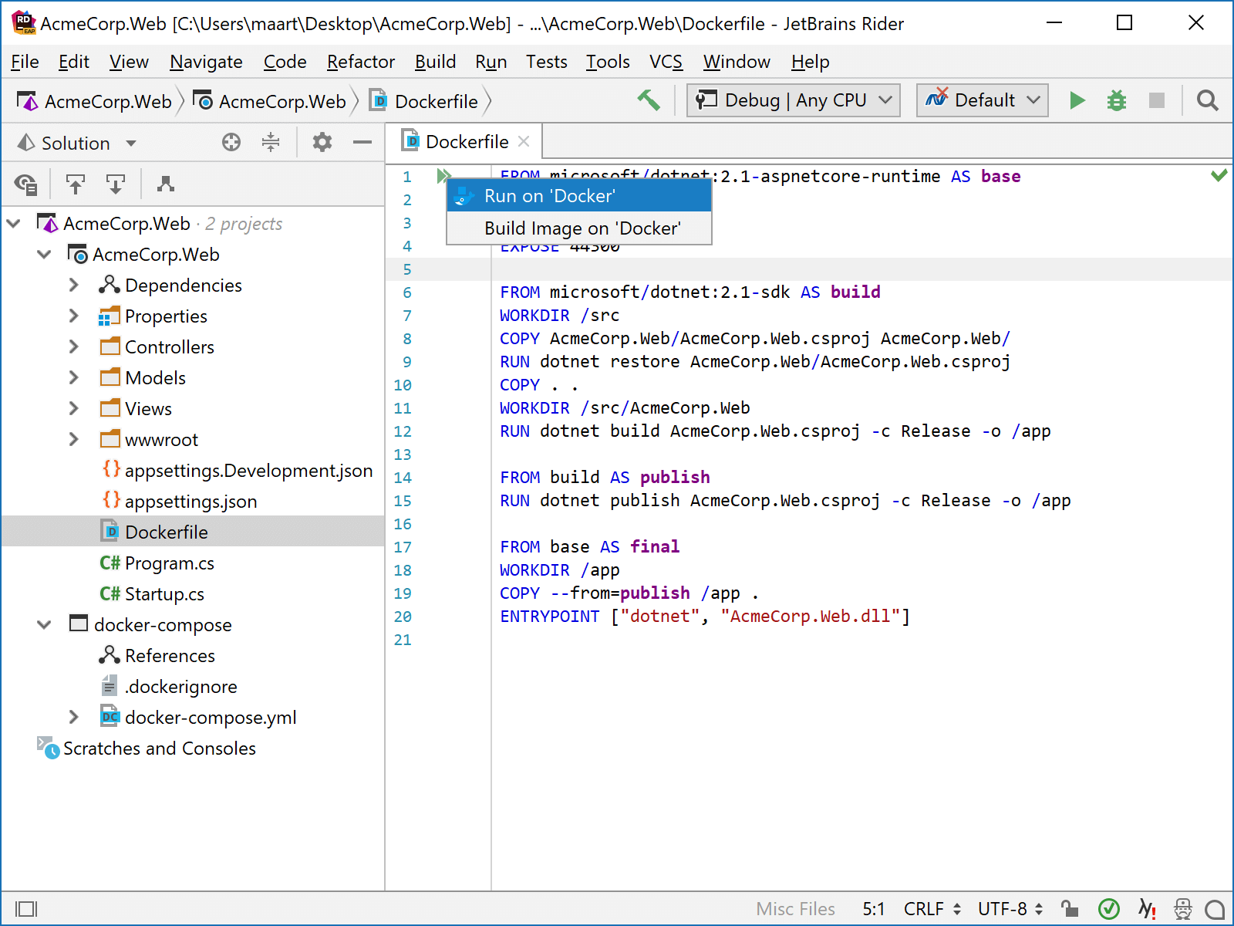The image size is (1234, 926).
Task: Click the navigate down arrow icon in Solution toolbar
Action: [116, 184]
